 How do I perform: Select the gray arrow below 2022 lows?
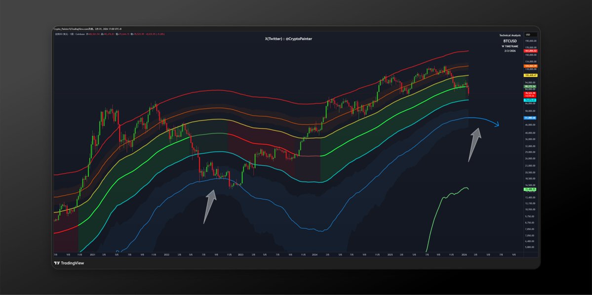click(x=209, y=207)
